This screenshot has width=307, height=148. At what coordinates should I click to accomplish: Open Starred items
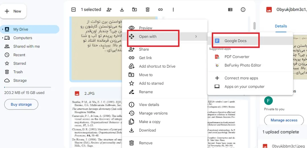[20, 63]
